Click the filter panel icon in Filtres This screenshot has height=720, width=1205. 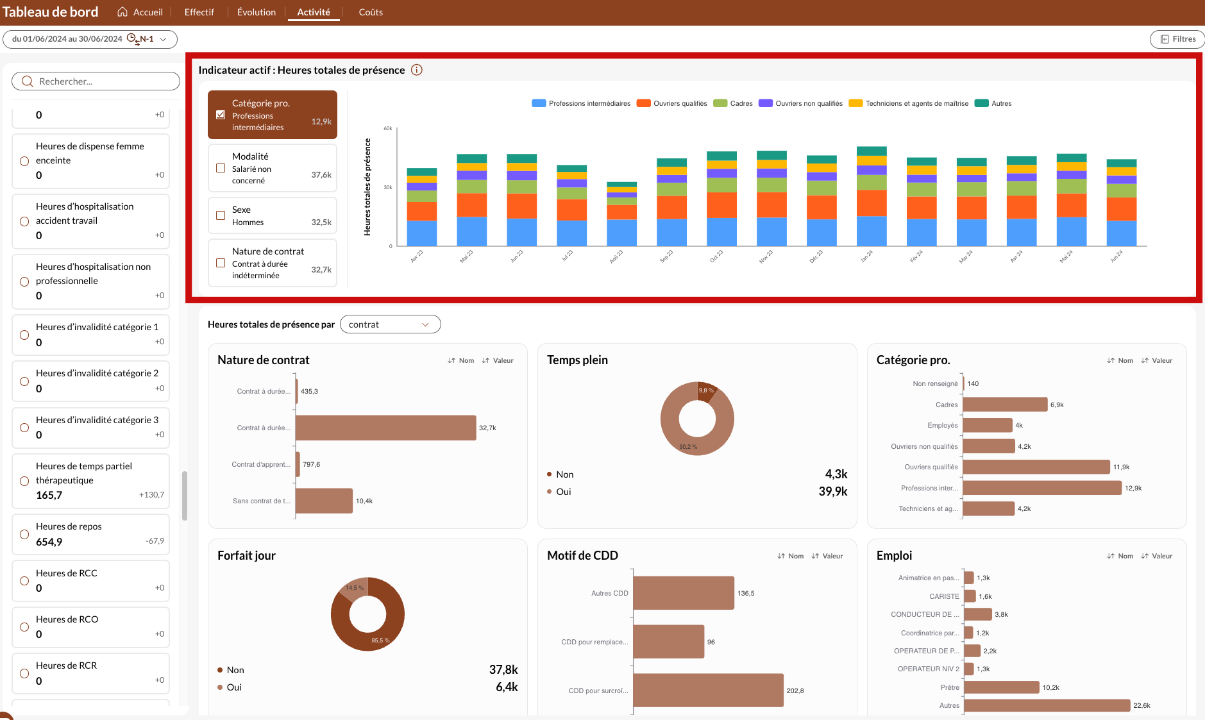pyautogui.click(x=1165, y=39)
